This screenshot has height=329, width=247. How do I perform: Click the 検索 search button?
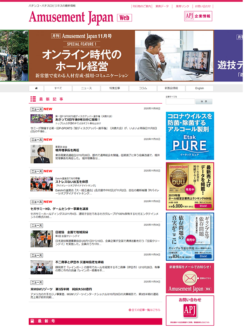tap(204, 102)
